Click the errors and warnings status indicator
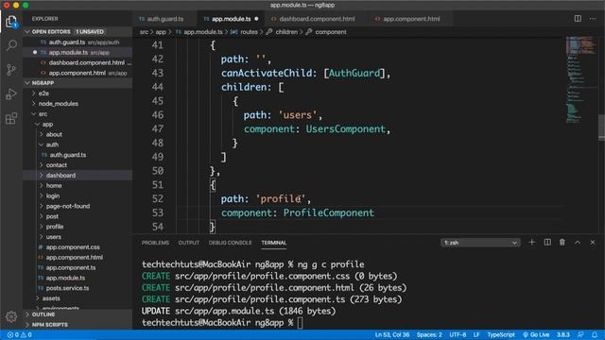This screenshot has width=605, height=340. 19,334
